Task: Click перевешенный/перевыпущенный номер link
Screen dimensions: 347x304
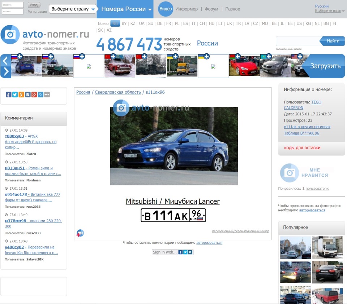Action: (x=241, y=231)
